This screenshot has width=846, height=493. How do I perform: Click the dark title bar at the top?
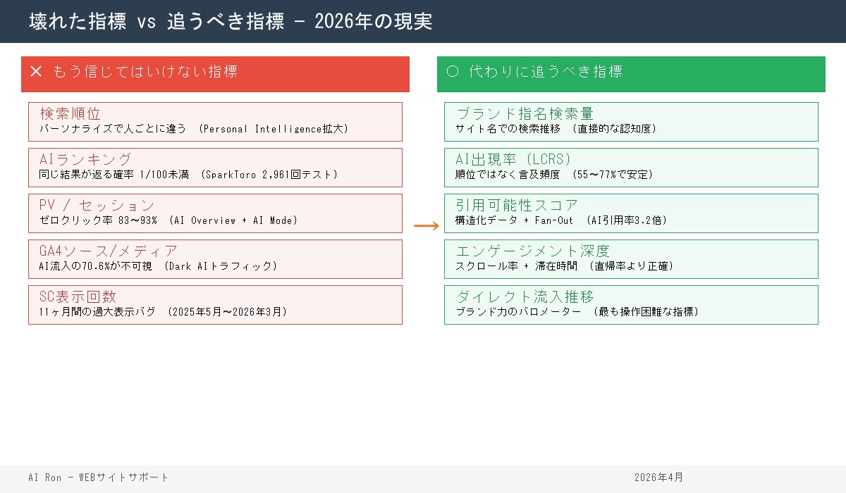[423, 21]
